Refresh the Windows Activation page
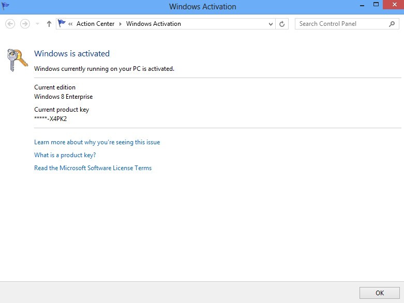The width and height of the screenshot is (404, 303). pyautogui.click(x=282, y=24)
